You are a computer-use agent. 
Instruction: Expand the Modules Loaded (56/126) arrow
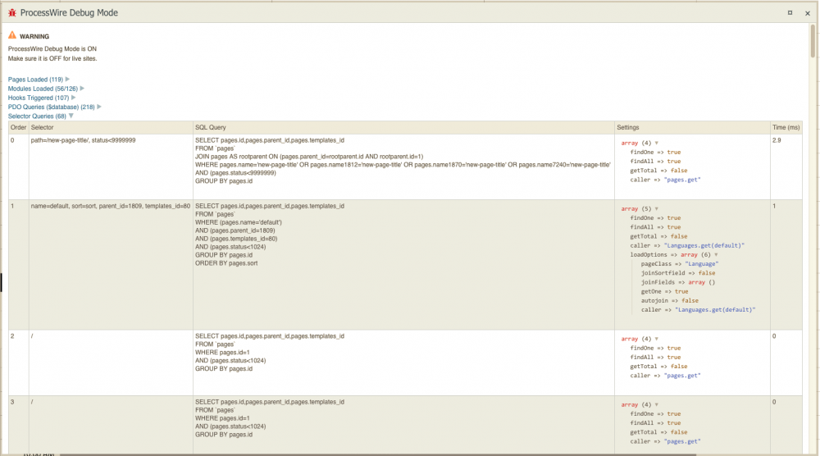click(82, 89)
